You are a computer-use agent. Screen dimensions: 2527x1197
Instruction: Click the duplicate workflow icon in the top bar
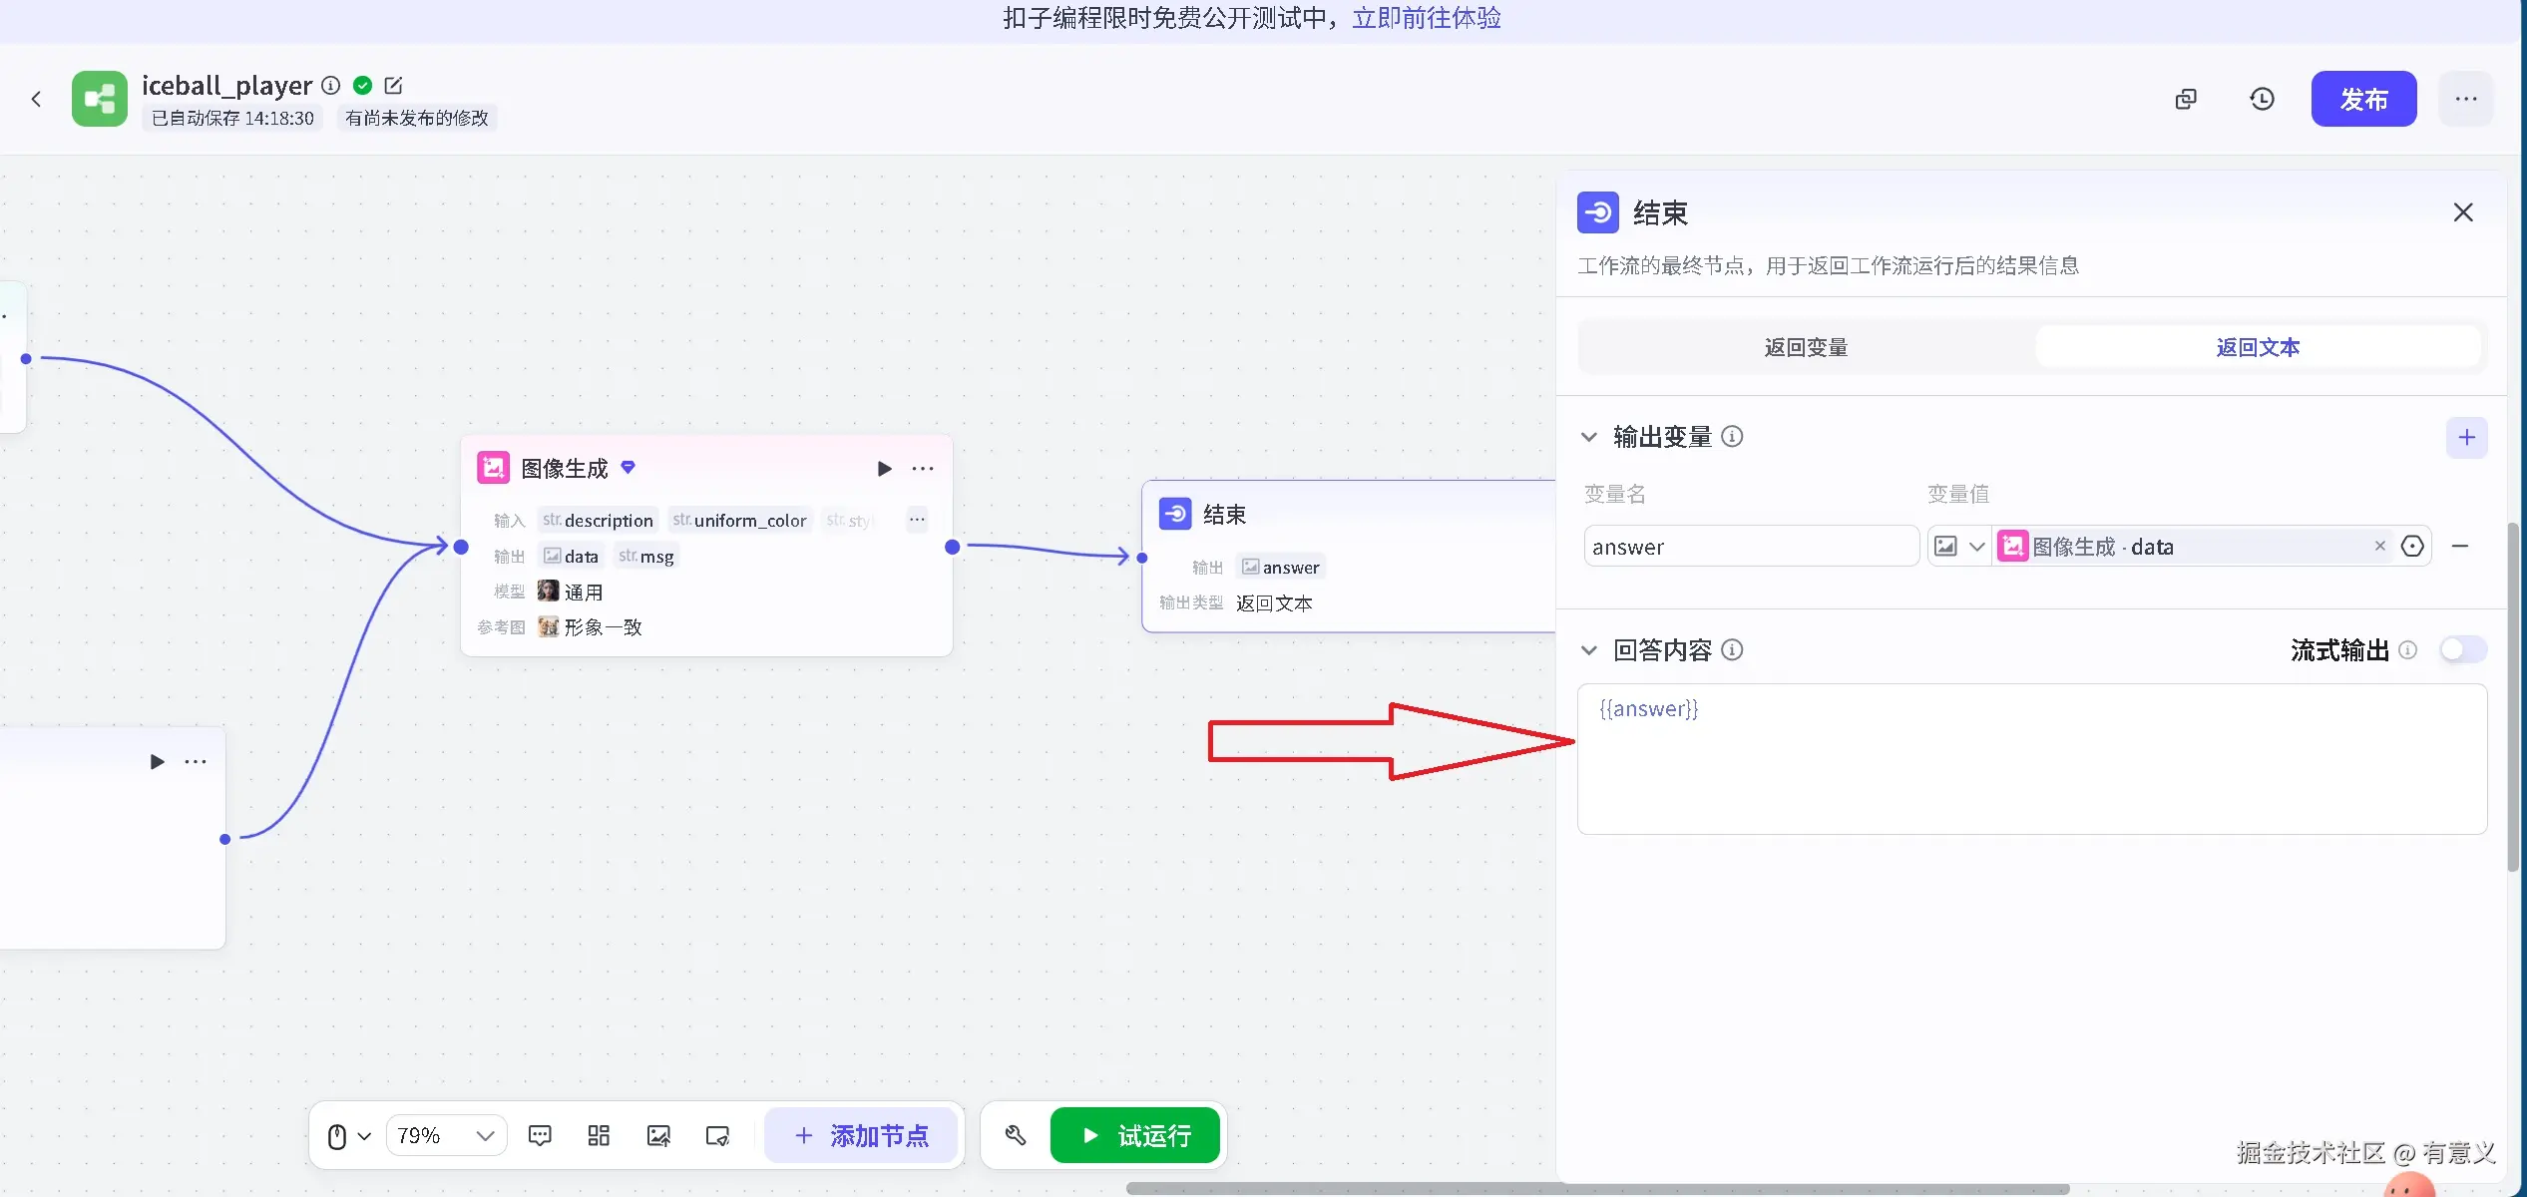2186,98
